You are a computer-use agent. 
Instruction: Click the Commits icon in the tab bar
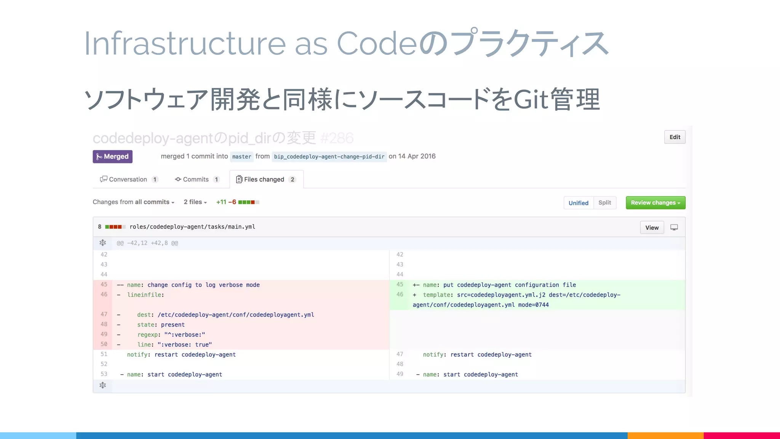click(178, 179)
